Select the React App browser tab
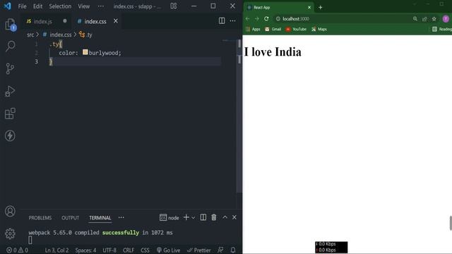452x254 pixels. [x=279, y=8]
